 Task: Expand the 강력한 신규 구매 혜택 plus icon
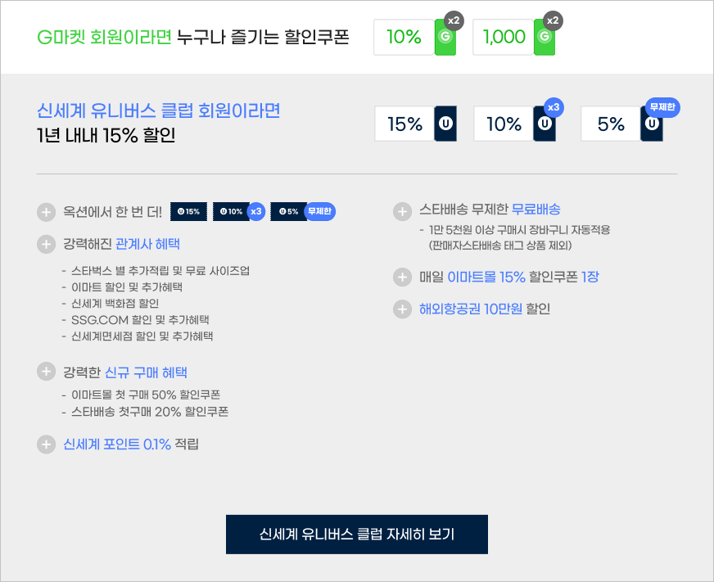point(46,372)
